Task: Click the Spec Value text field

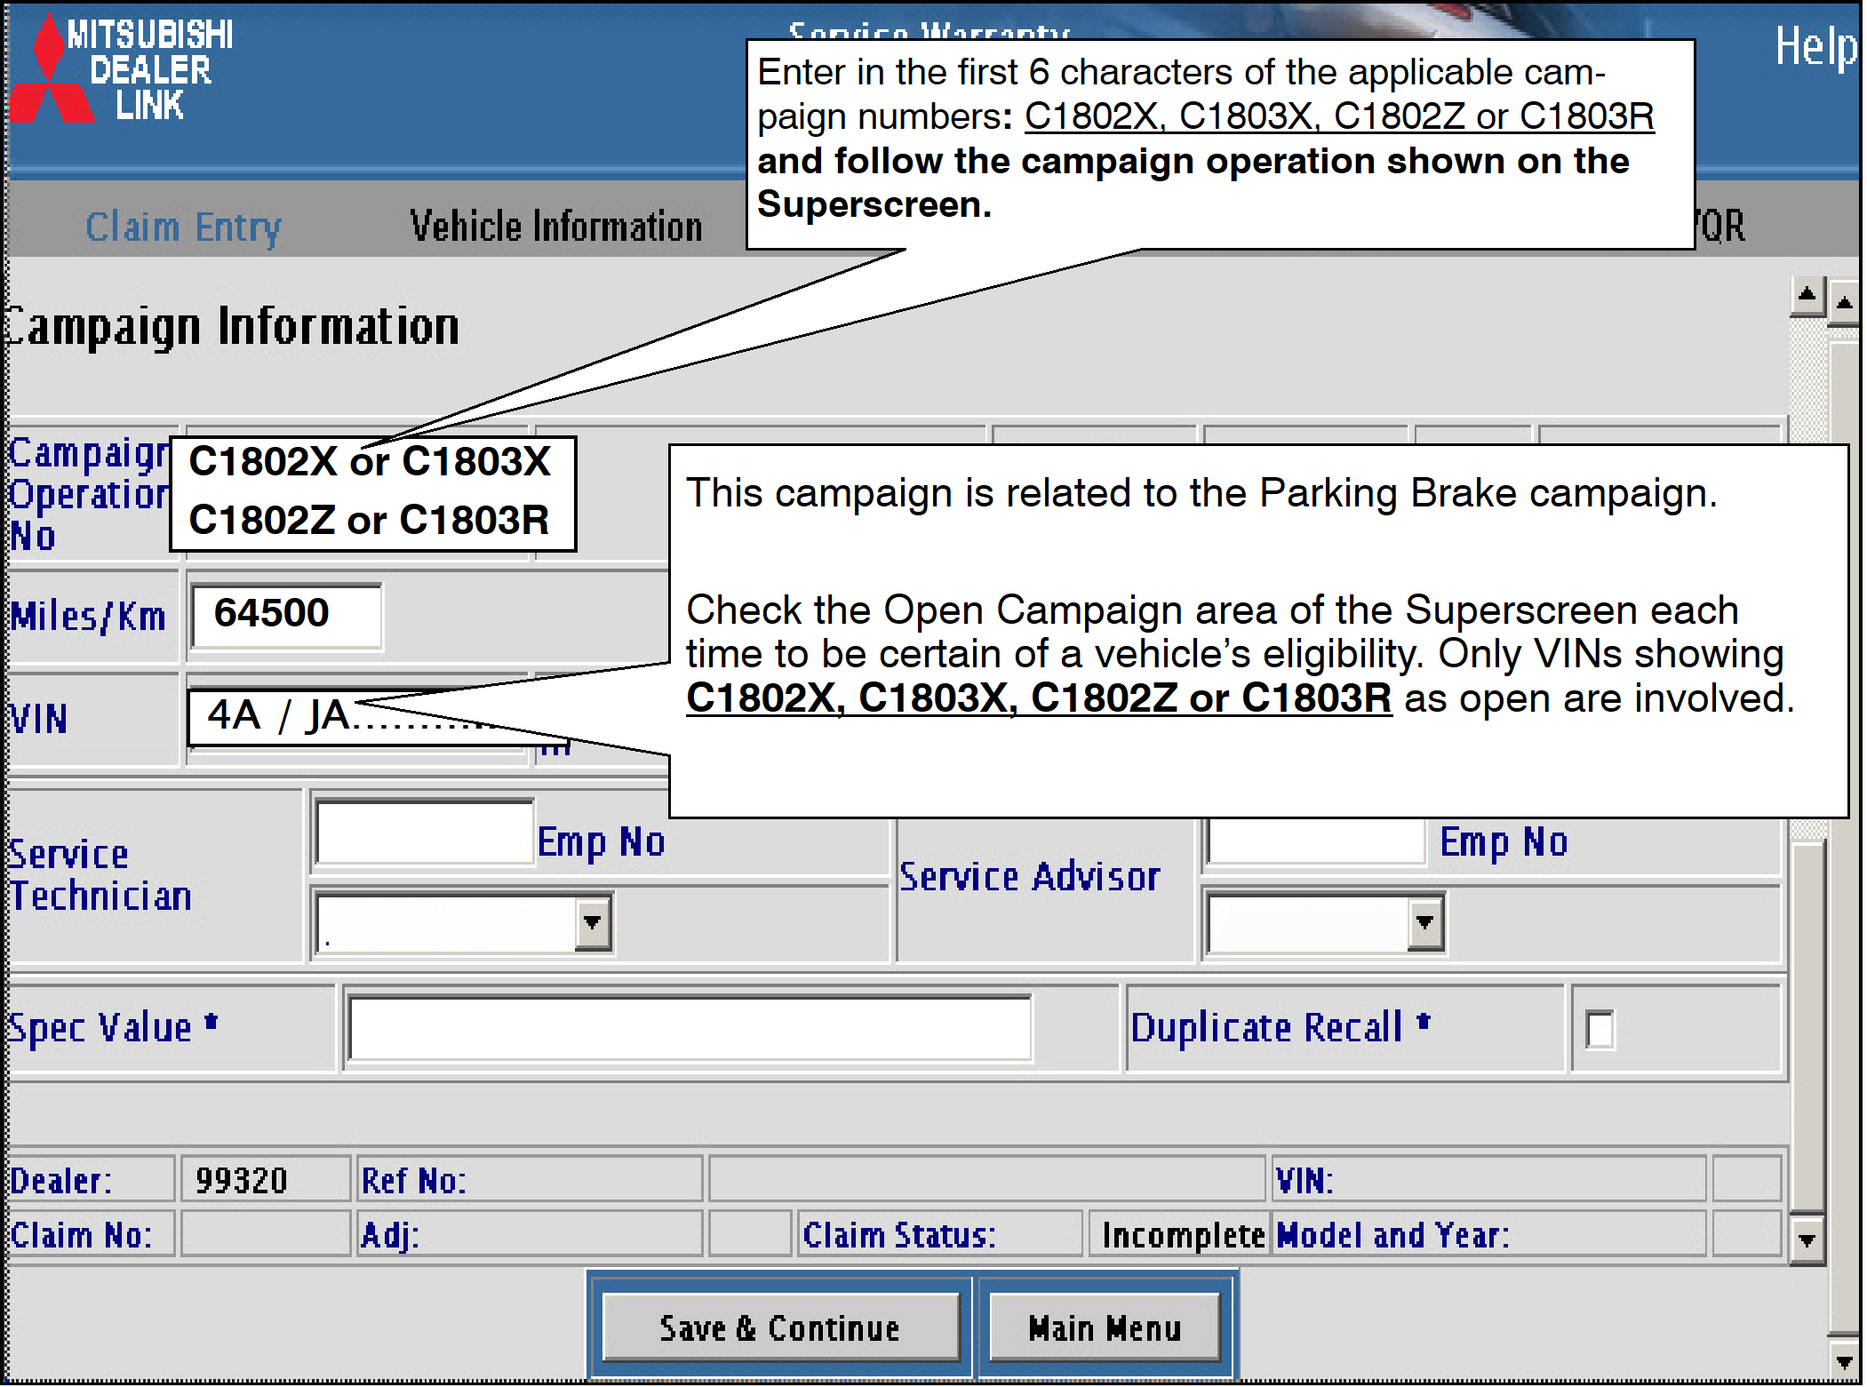Action: (690, 1028)
